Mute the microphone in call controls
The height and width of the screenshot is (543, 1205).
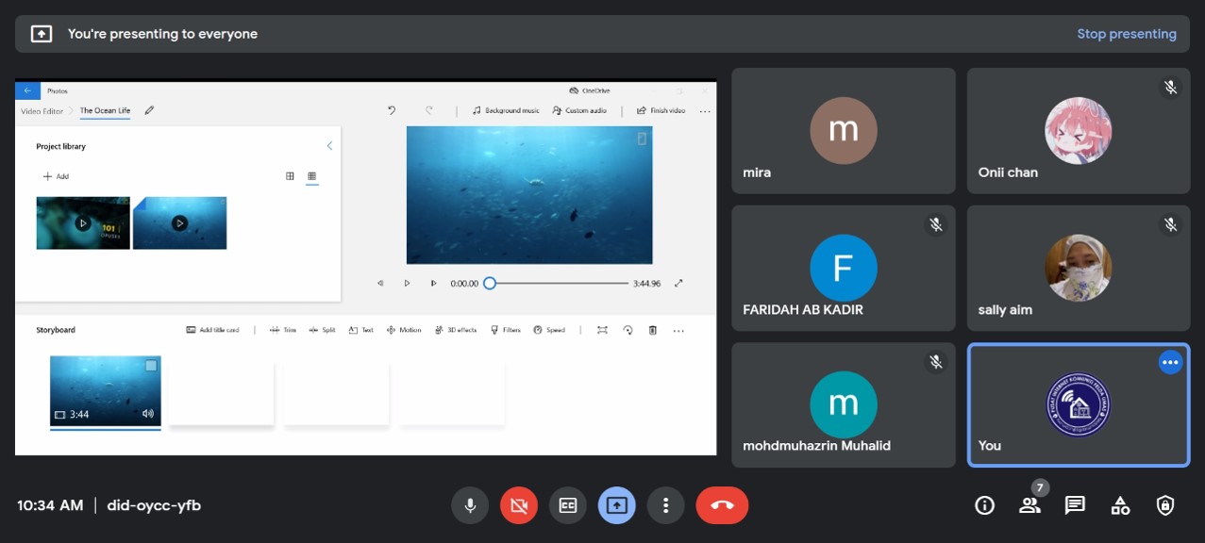coord(469,505)
